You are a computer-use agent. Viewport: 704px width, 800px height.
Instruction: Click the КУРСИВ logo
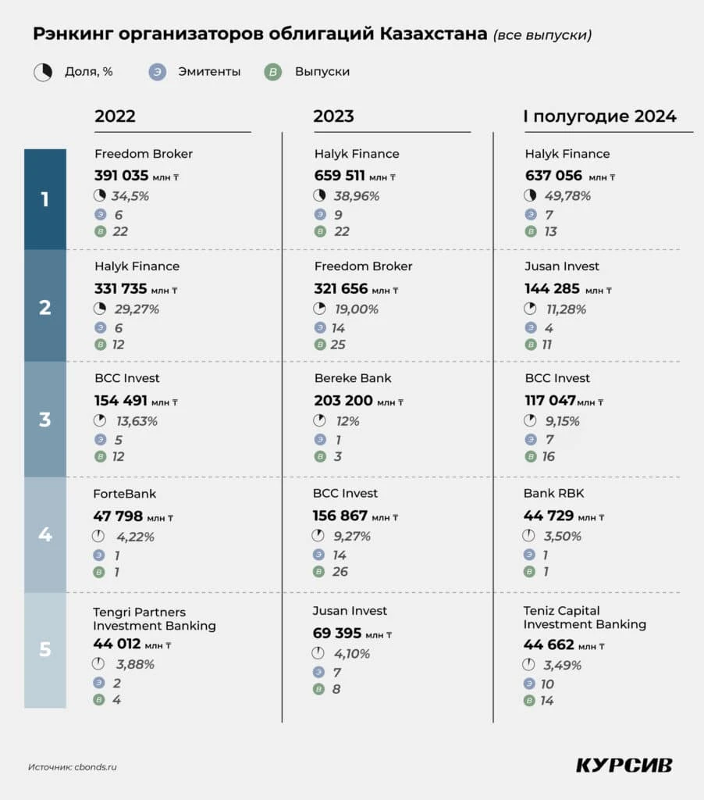(624, 765)
